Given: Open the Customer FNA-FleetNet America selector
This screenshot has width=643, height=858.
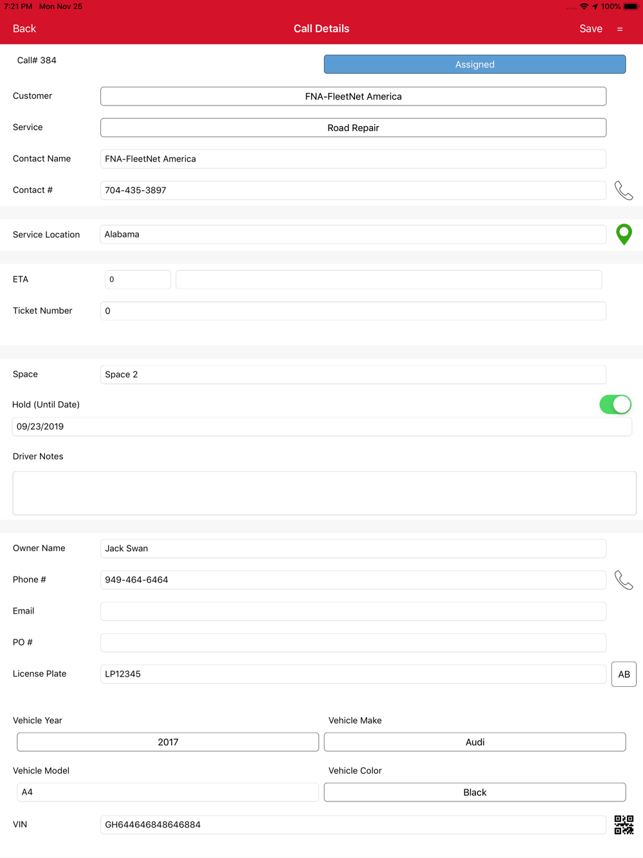Looking at the screenshot, I should (353, 96).
